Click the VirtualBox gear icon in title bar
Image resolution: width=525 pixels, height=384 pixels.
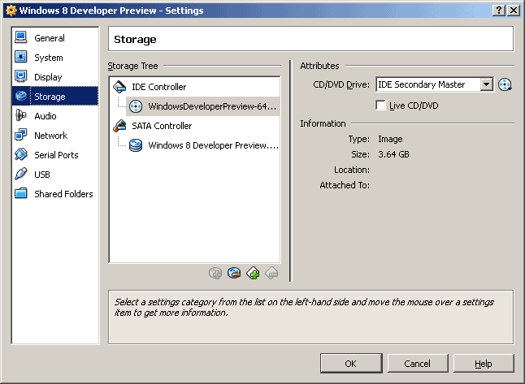tap(11, 11)
